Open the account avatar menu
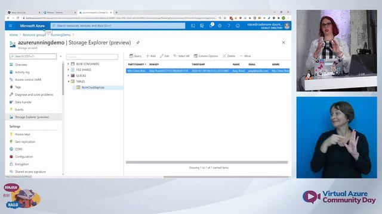The height and width of the screenshot is (214, 382). tap(287, 26)
